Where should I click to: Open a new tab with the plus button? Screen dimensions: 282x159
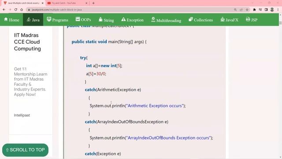point(93,3)
